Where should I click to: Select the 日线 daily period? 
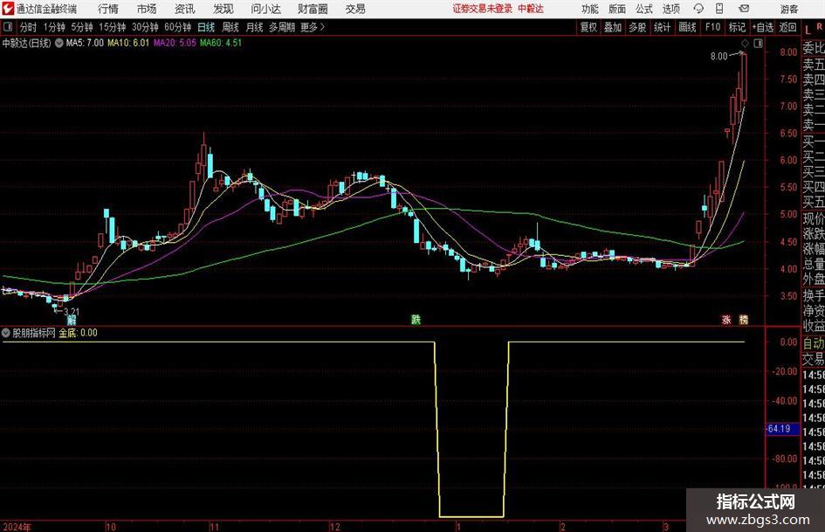click(206, 27)
